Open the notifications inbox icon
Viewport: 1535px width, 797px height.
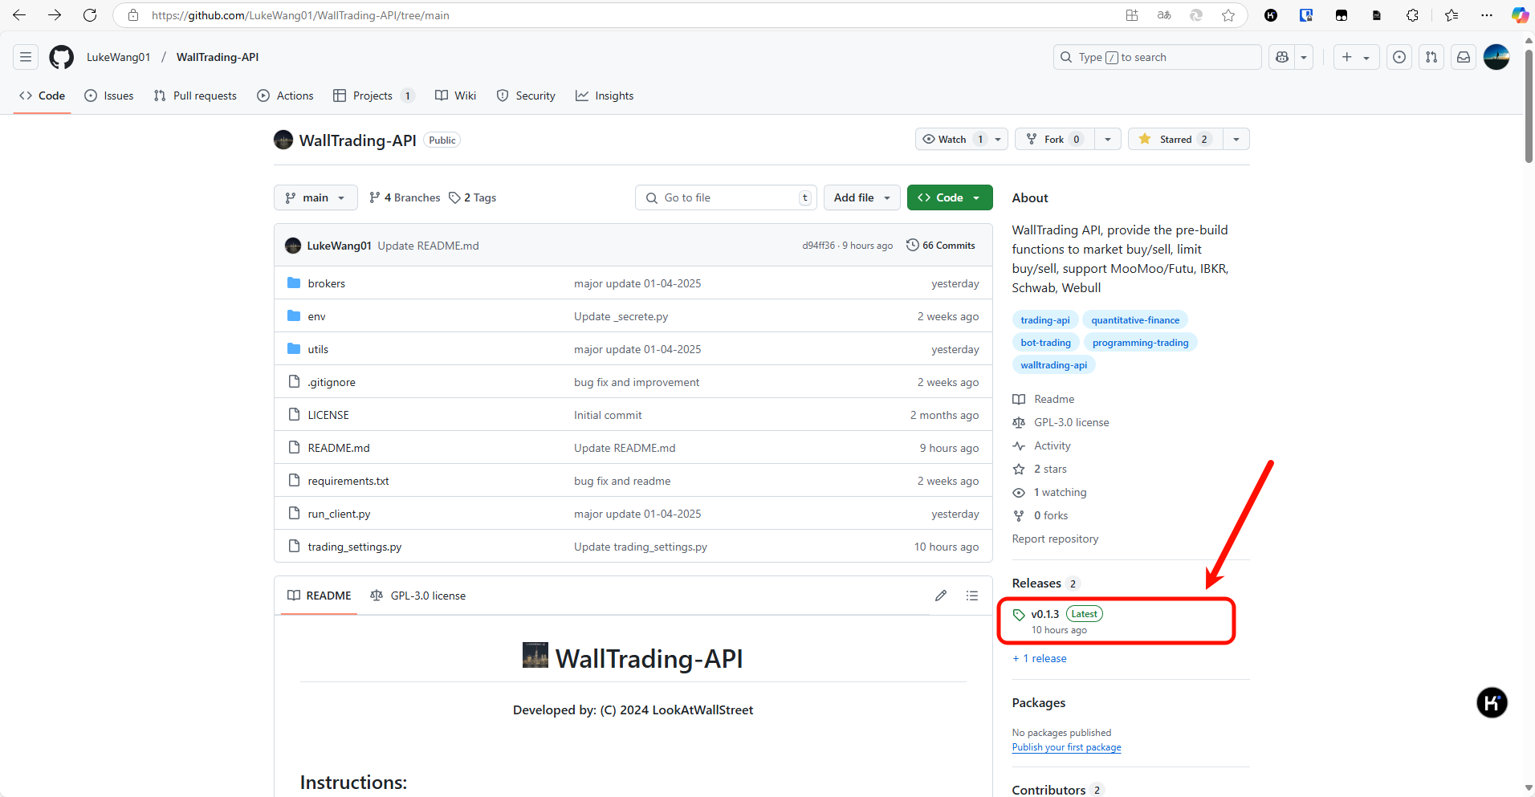click(x=1464, y=57)
